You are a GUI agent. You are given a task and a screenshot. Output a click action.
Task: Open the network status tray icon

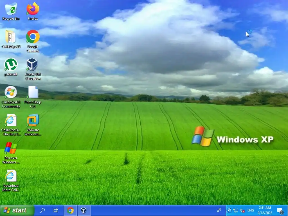(235, 210)
